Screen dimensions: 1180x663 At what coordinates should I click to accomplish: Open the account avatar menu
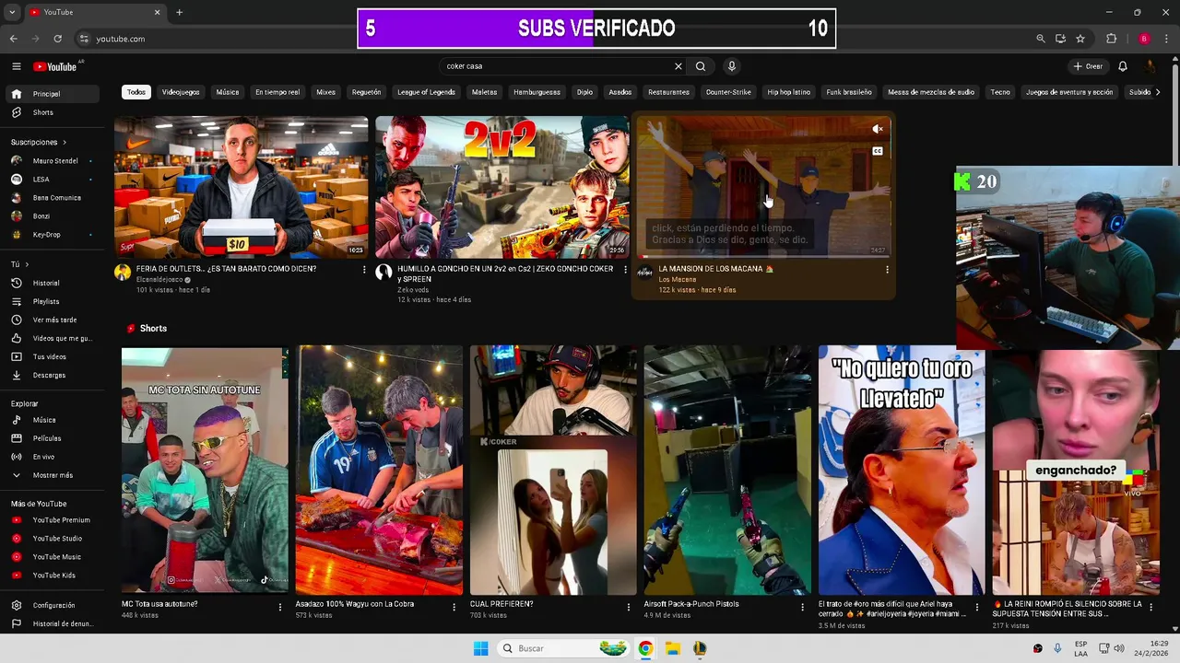(x=1150, y=66)
